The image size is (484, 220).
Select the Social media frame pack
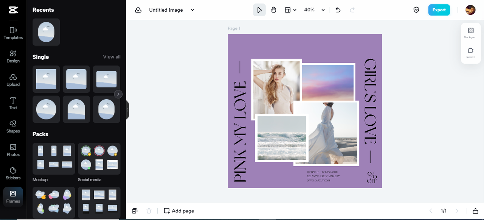point(99,159)
